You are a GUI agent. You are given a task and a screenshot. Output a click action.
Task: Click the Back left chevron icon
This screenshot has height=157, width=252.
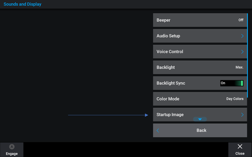[x=158, y=130]
